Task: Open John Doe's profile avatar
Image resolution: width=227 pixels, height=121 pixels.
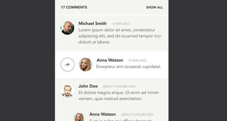Action: 67,91
